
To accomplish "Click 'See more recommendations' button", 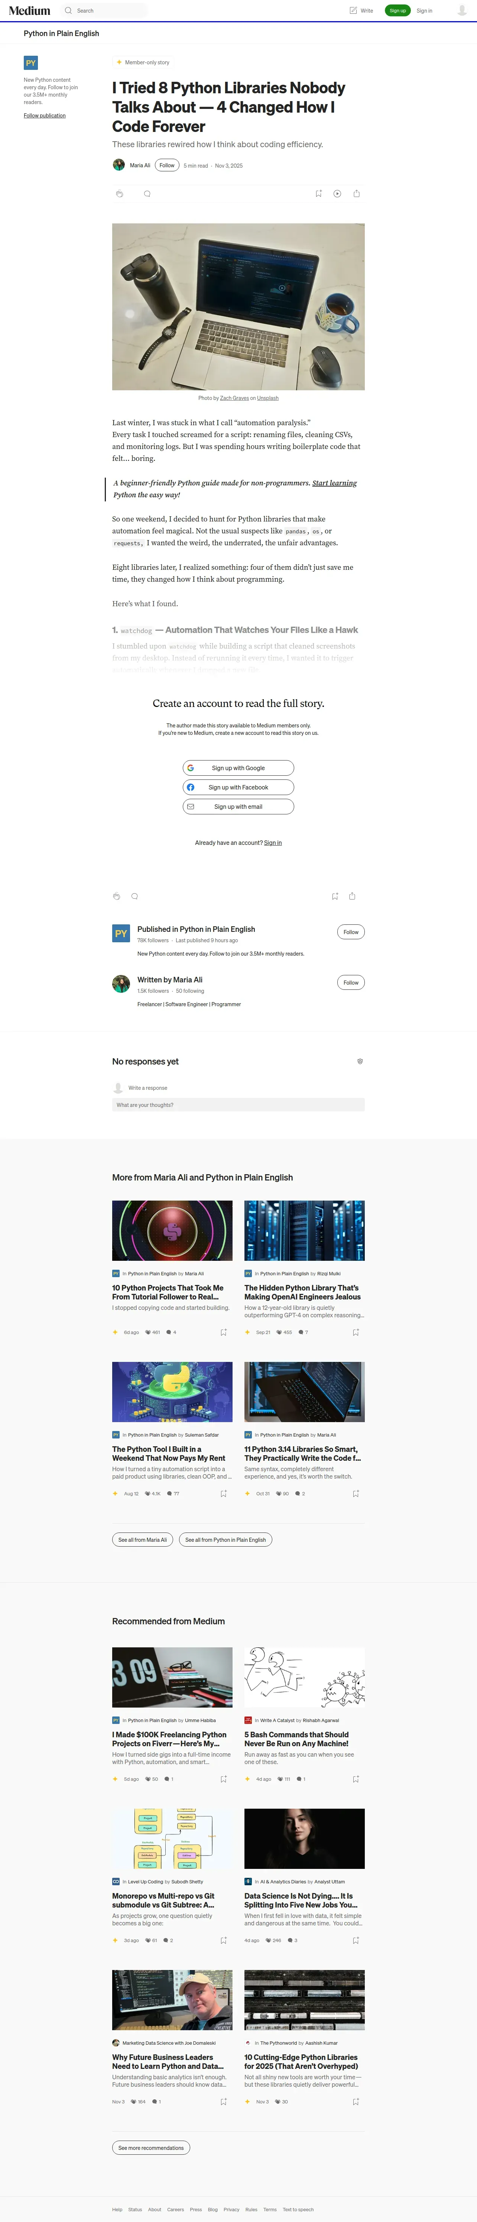I will (x=151, y=2148).
